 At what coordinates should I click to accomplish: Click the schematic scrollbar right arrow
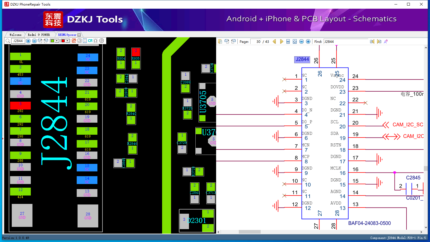[x=421, y=232]
